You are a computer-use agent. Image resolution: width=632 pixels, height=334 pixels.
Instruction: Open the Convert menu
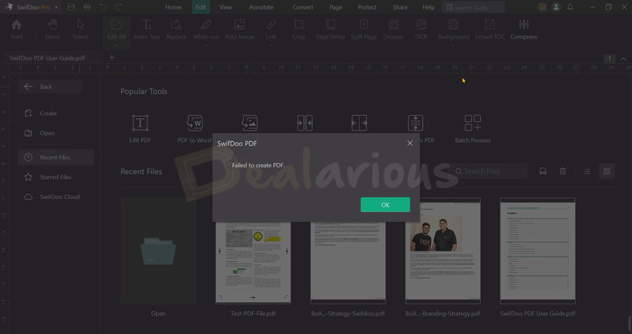coord(303,7)
